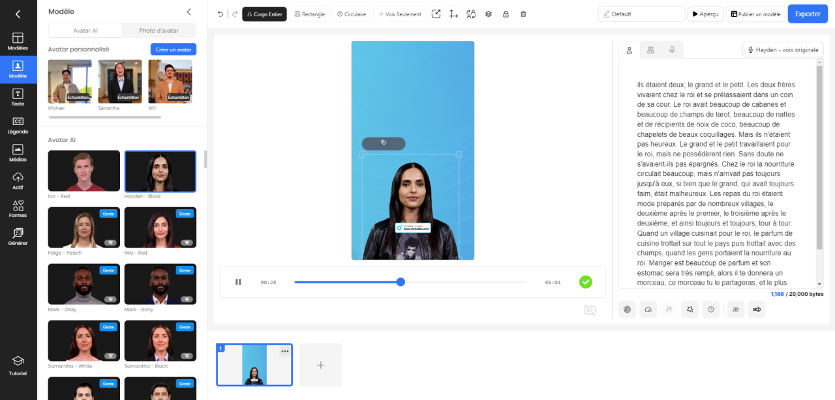Open the Hayden voix originale selector

783,50
